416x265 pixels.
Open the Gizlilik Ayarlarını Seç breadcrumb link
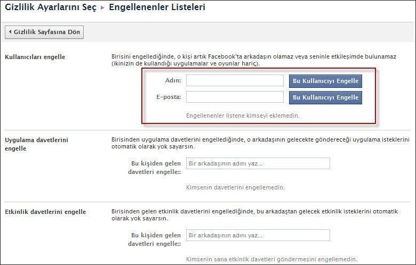(51, 7)
